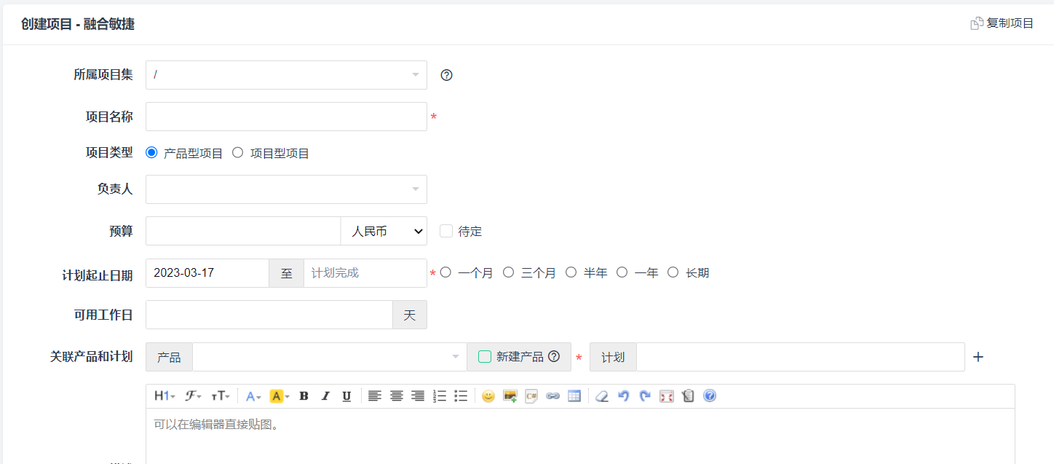Toggle underline formatting
Screen dimensions: 1054x464
pos(346,396)
